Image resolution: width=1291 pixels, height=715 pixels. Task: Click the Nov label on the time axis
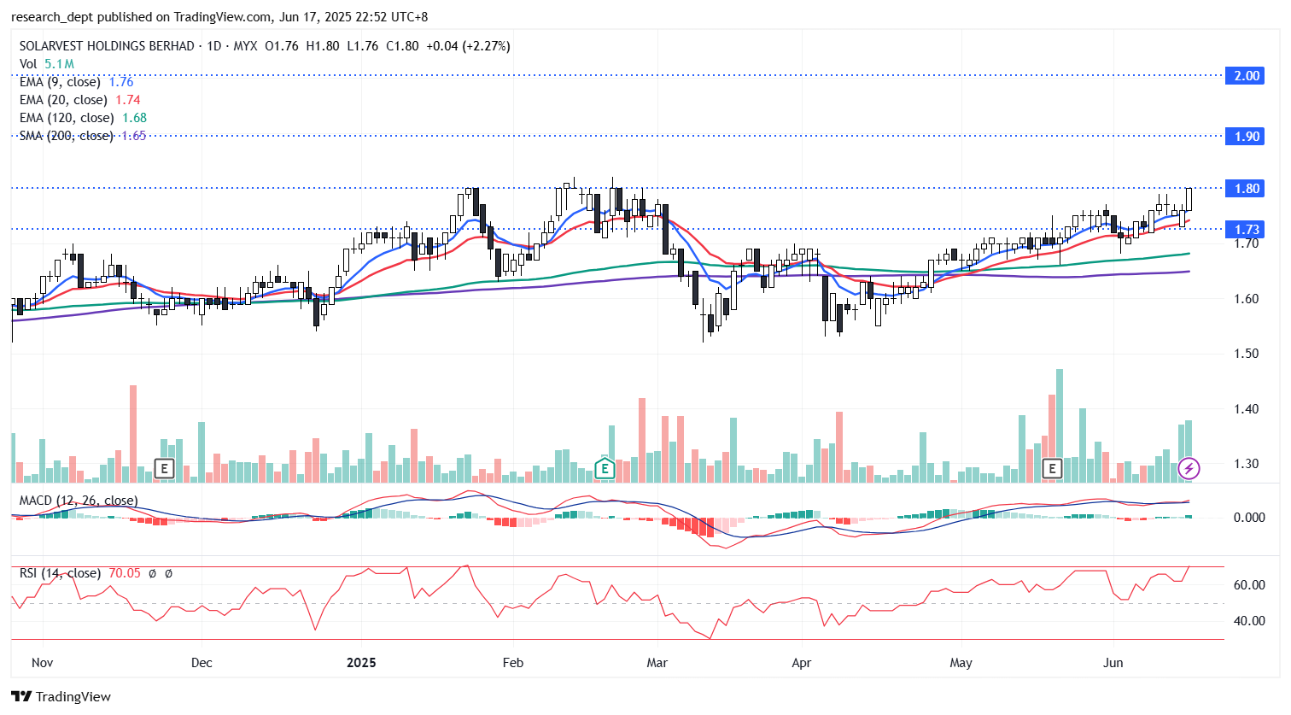point(42,663)
